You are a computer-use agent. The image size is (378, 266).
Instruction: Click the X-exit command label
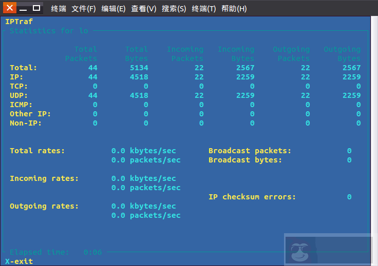[x=19, y=261]
